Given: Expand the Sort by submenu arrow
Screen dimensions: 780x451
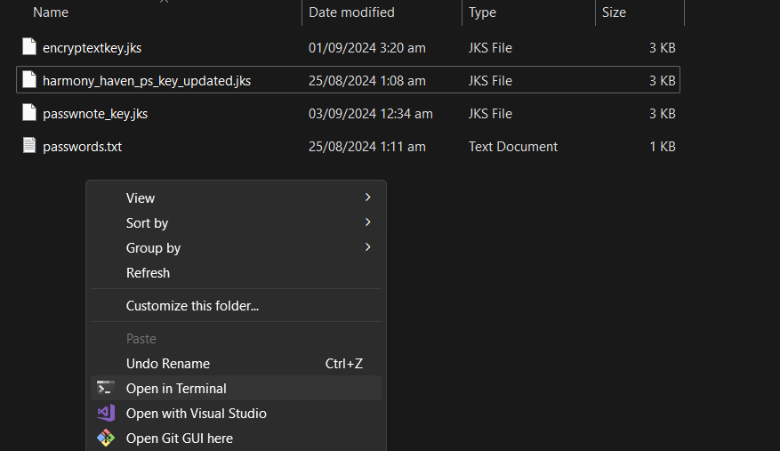Looking at the screenshot, I should (x=367, y=222).
